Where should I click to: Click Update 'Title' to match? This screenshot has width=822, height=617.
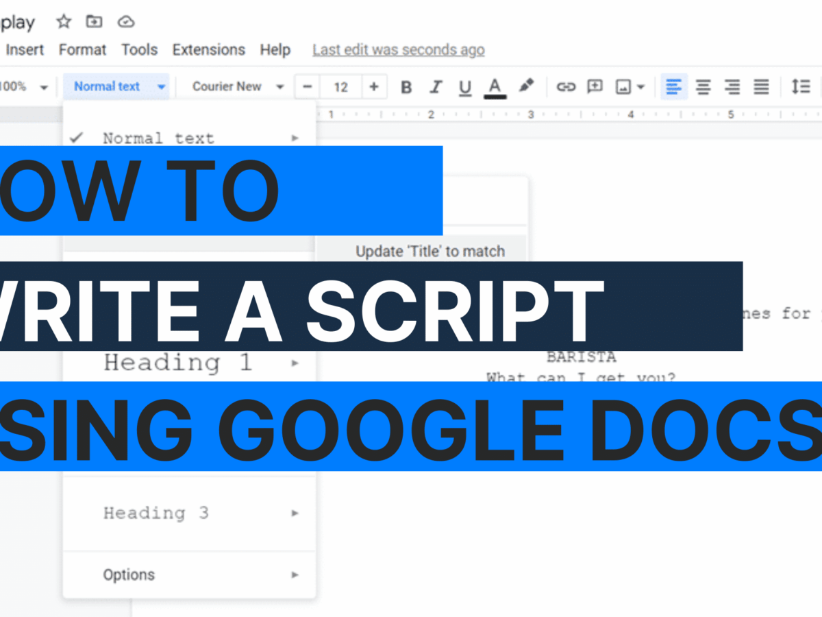tap(429, 252)
